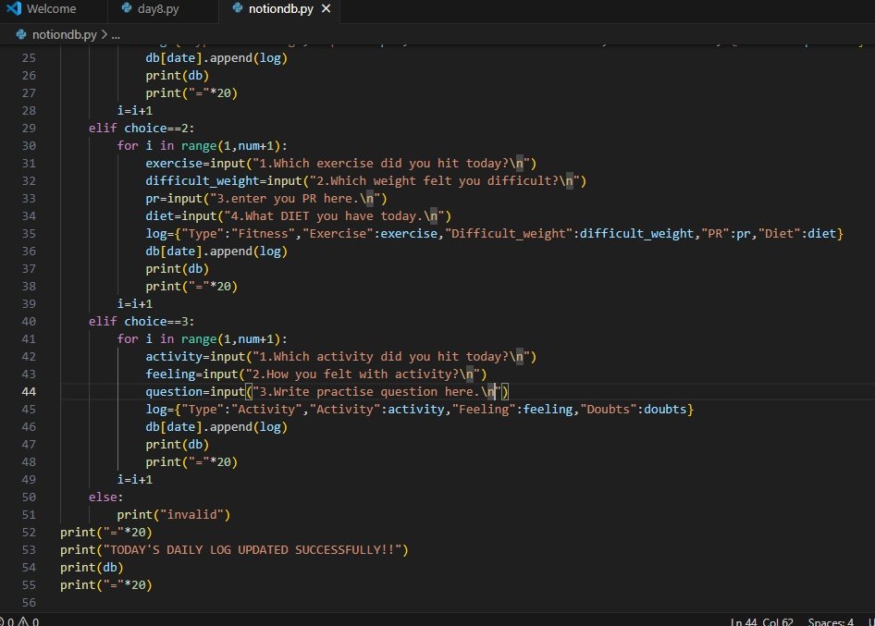The height and width of the screenshot is (626, 875).
Task: Click the Python icon in the breadcrumb
Action: [21, 34]
